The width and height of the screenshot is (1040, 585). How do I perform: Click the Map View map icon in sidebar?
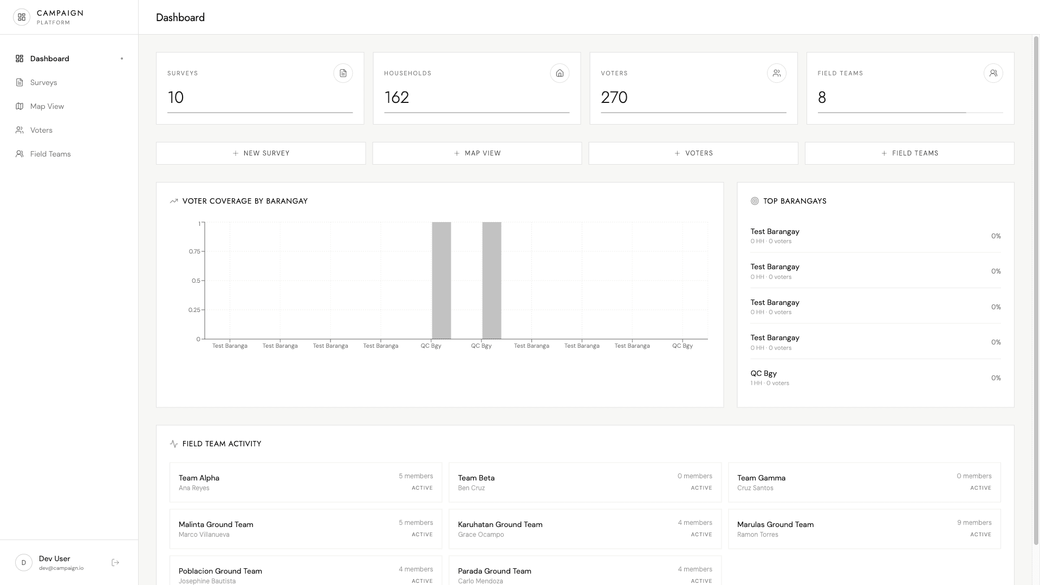click(x=19, y=106)
